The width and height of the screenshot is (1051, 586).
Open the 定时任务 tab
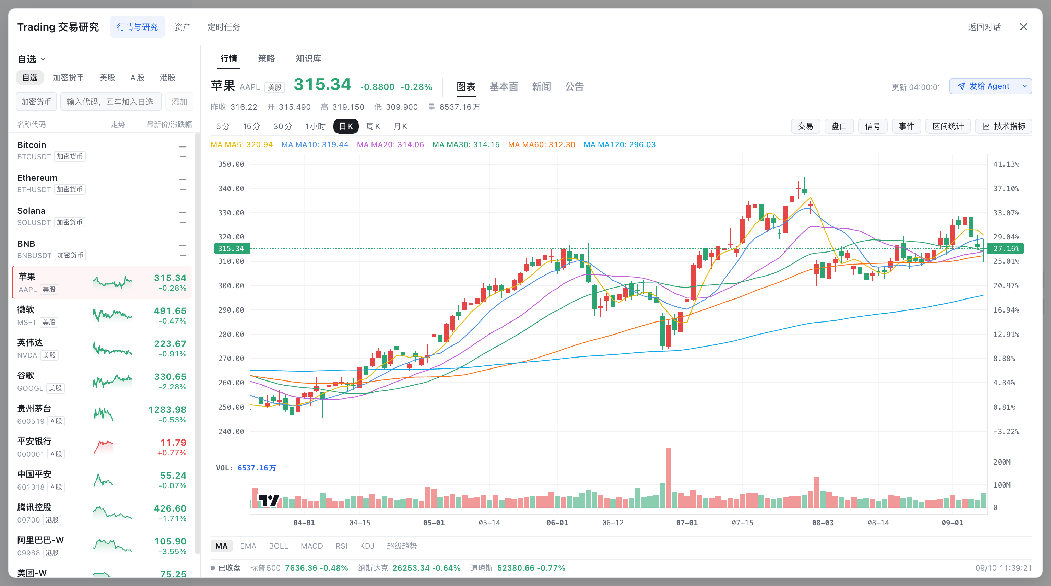coord(224,27)
